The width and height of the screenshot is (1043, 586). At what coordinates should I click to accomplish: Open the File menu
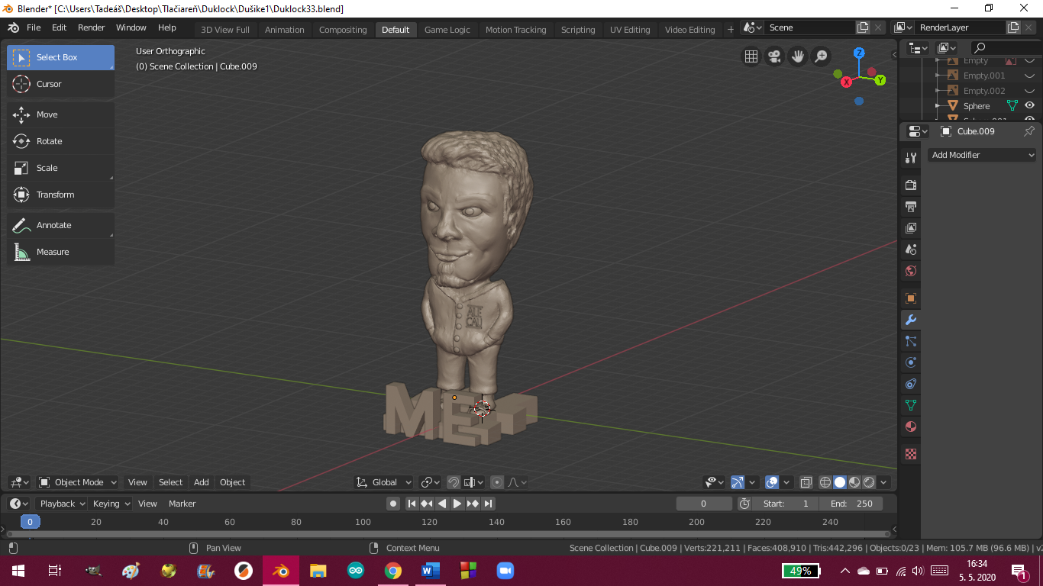[34, 27]
